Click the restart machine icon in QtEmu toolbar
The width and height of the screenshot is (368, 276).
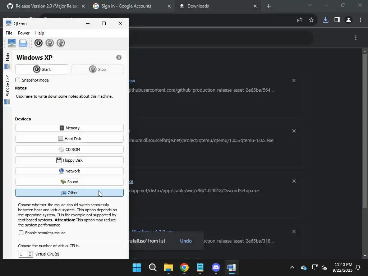(x=61, y=43)
